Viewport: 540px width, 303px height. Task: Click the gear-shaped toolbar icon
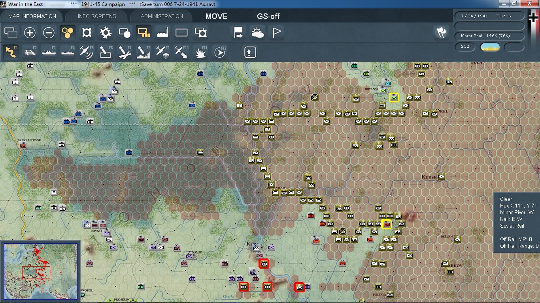pos(106,33)
